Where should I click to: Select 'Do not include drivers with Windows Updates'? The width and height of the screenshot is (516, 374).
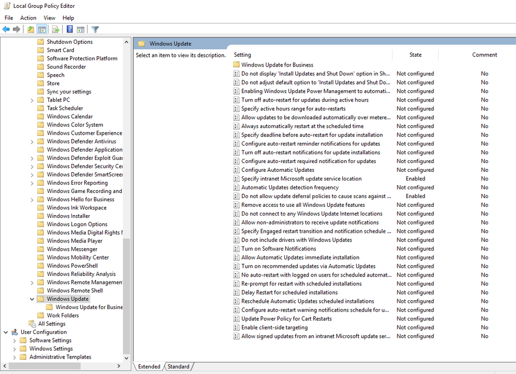297,240
